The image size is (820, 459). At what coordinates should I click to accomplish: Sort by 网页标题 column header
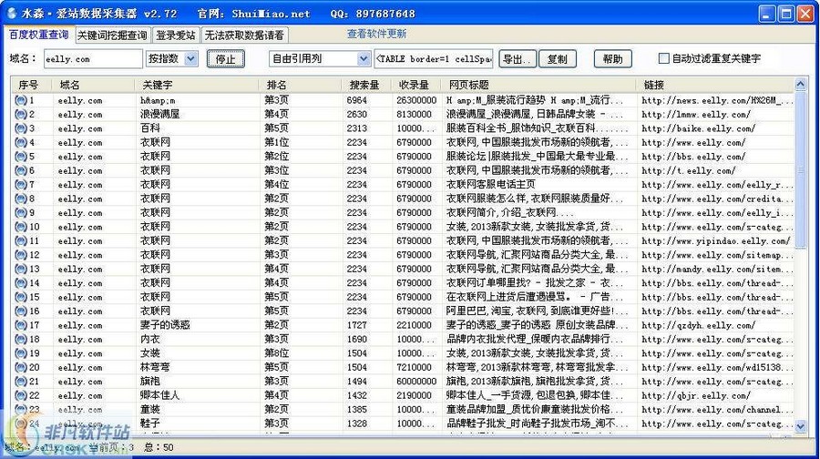coord(539,85)
